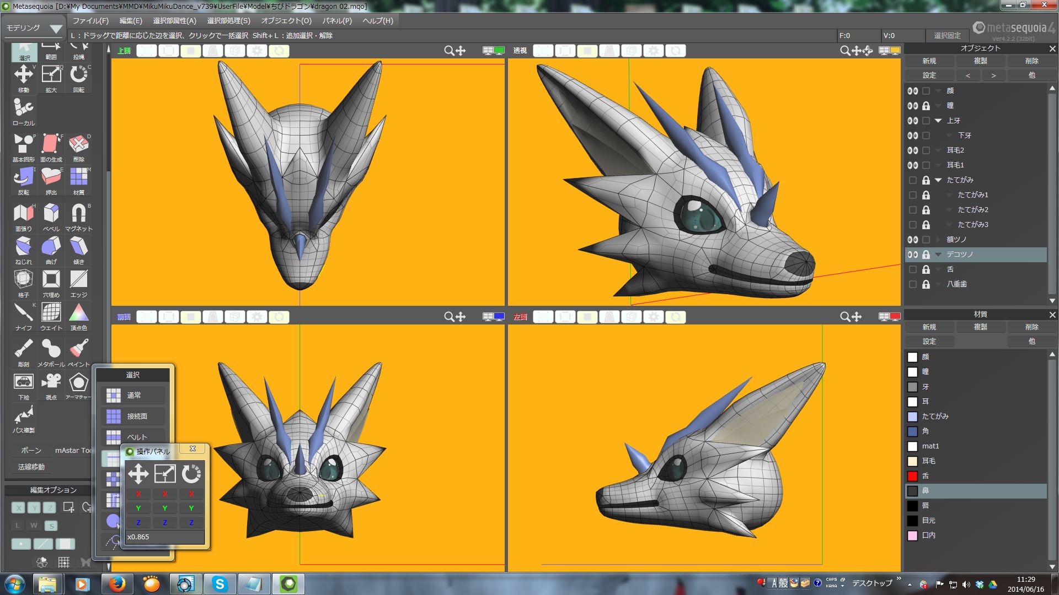The width and height of the screenshot is (1059, 595).
Task: Select the red 舌 material swatch
Action: 913,476
